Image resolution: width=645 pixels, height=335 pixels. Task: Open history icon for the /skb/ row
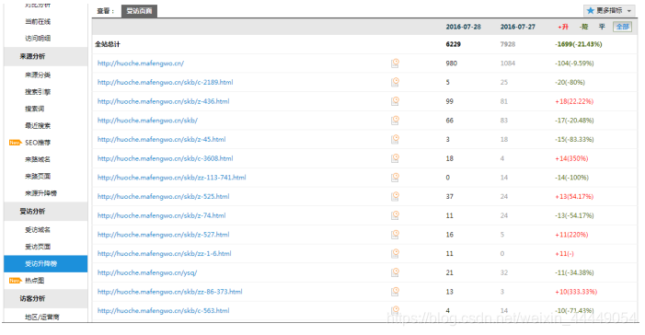pos(395,121)
